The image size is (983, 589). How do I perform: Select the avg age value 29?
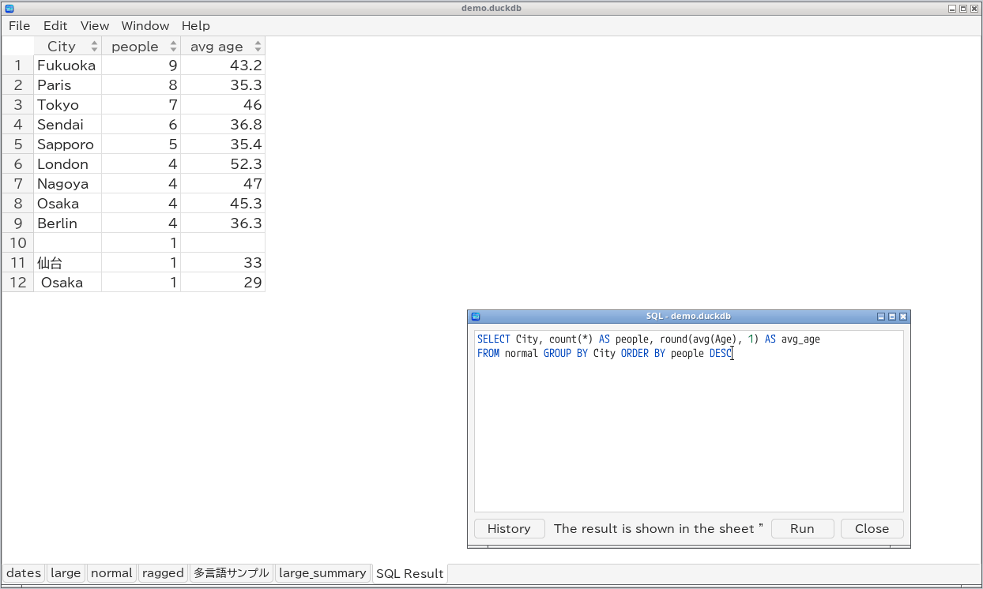coord(223,283)
